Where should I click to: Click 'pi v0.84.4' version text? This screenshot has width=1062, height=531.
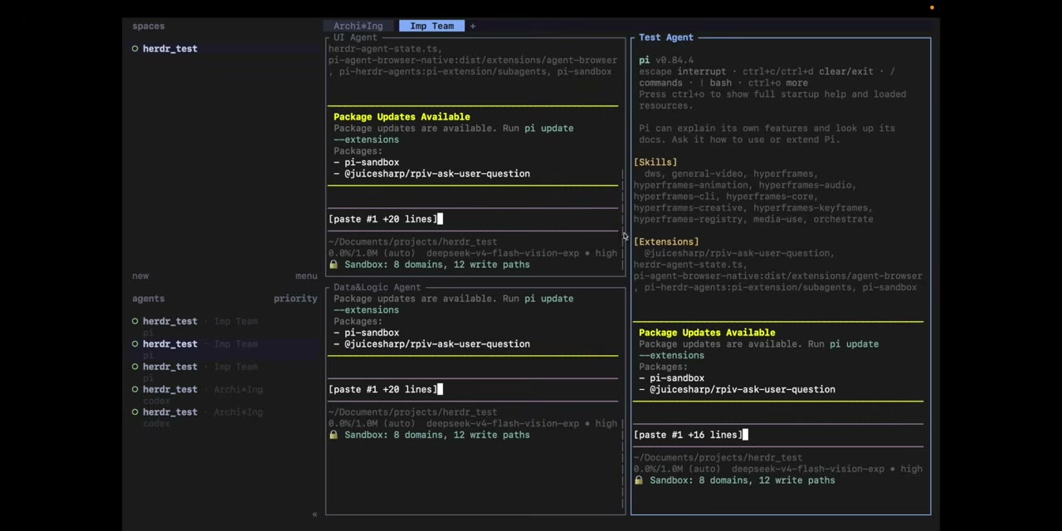[x=665, y=60]
